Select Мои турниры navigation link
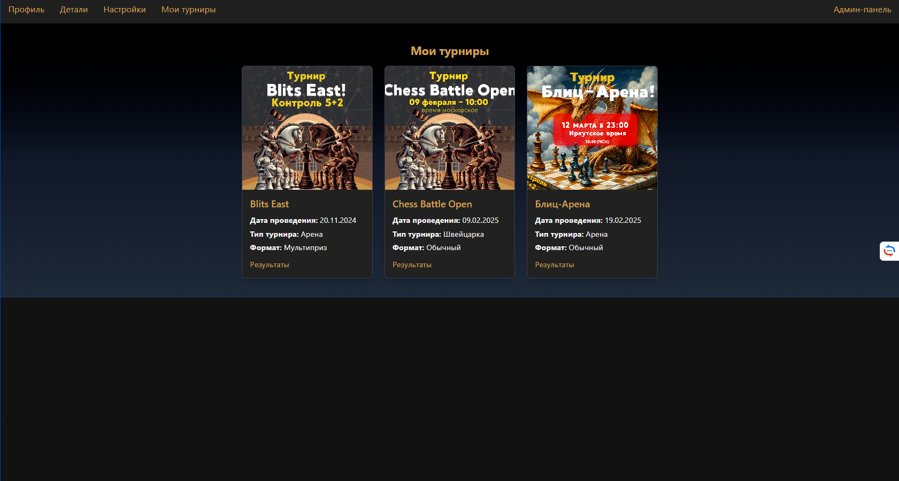 (x=189, y=10)
